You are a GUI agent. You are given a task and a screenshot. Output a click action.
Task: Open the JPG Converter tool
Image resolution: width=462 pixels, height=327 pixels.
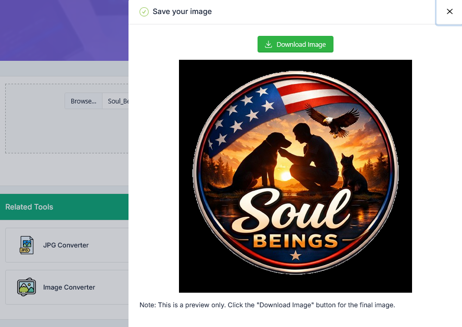pos(67,245)
